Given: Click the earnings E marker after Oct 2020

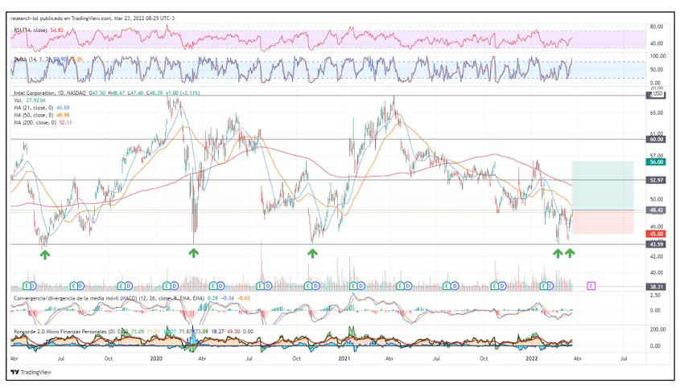Looking at the screenshot, I should 308,286.
